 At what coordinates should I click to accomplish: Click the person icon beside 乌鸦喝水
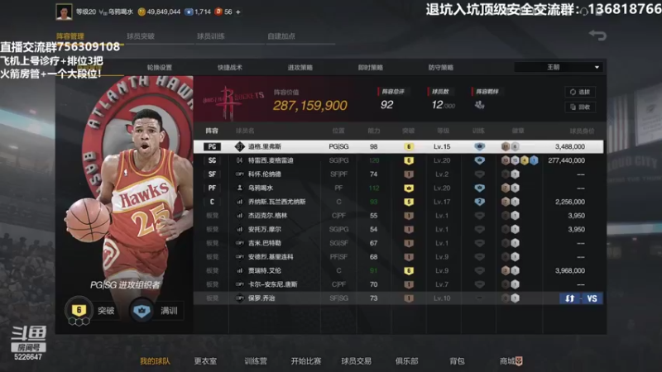point(240,188)
